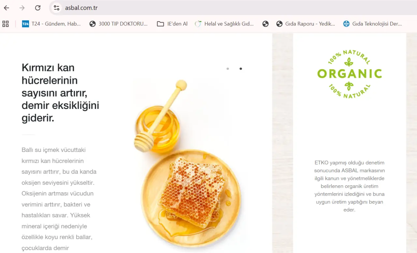Open site information icon in address bar

pos(56,8)
